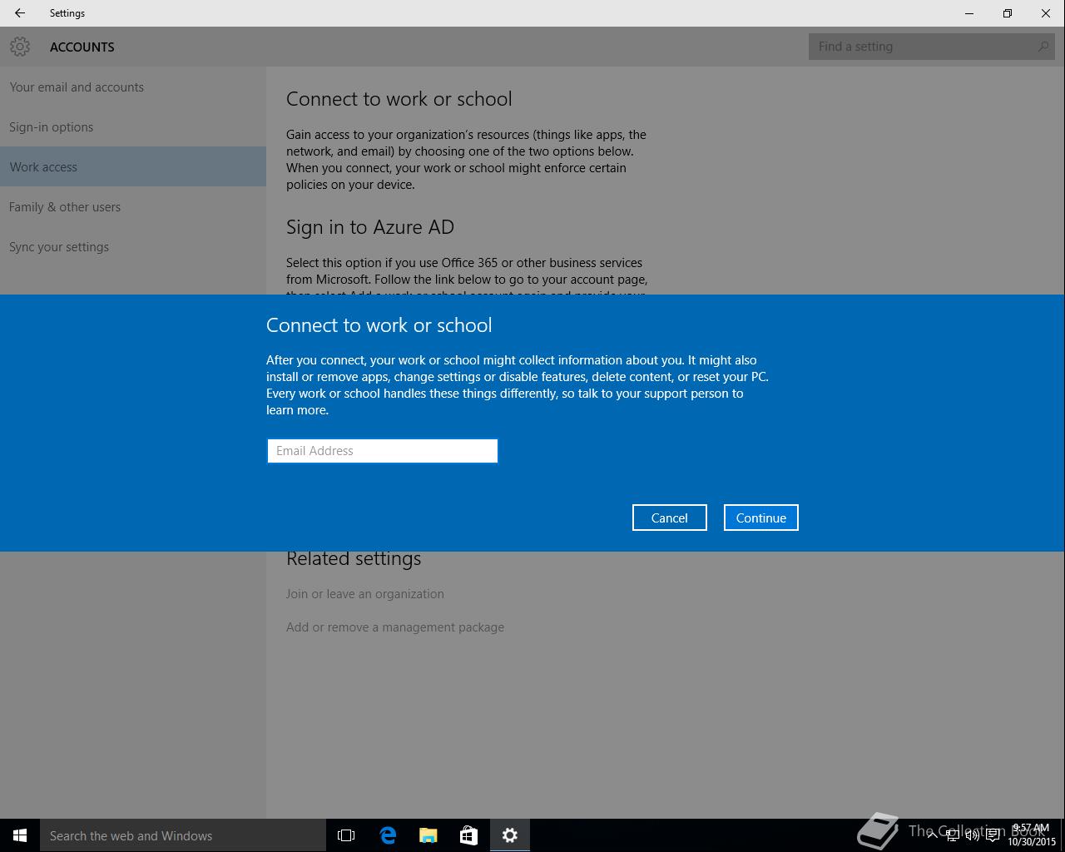The width and height of the screenshot is (1065, 852).
Task: Click the Related settings heading
Action: [x=354, y=558]
